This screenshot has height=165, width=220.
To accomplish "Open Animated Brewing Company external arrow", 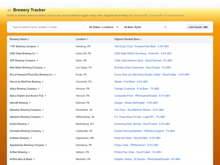I will pyautogui.click(x=43, y=131).
